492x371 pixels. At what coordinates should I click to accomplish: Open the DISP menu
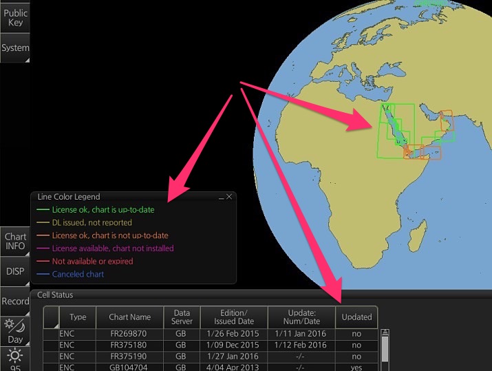point(15,271)
